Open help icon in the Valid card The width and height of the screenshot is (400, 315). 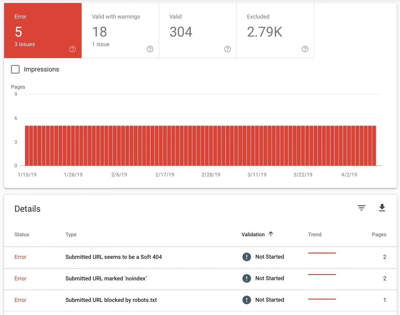tap(227, 49)
